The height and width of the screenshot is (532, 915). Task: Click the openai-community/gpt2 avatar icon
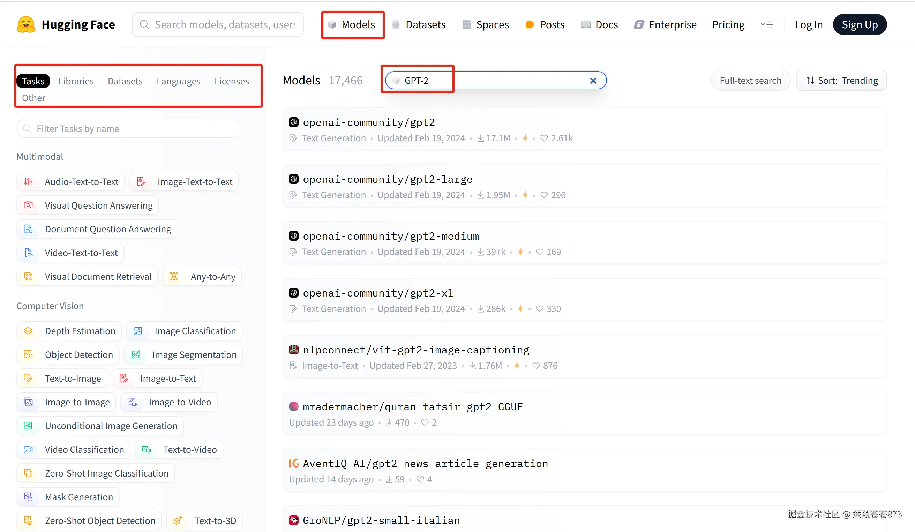point(293,122)
